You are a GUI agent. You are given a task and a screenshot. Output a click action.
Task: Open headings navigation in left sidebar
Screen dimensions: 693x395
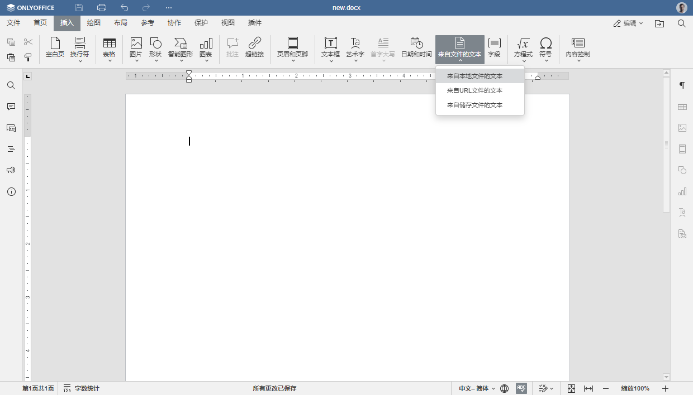pos(11,149)
